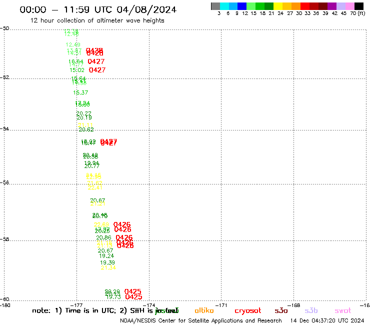This screenshot has width=370, height=325.
Task: Click the -54 latitude axis label
Action: 4,129
